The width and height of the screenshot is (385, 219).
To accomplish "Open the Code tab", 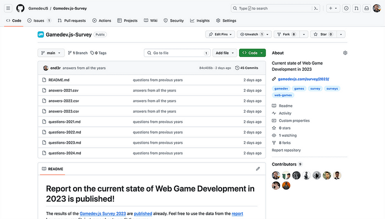I will click(x=14, y=21).
